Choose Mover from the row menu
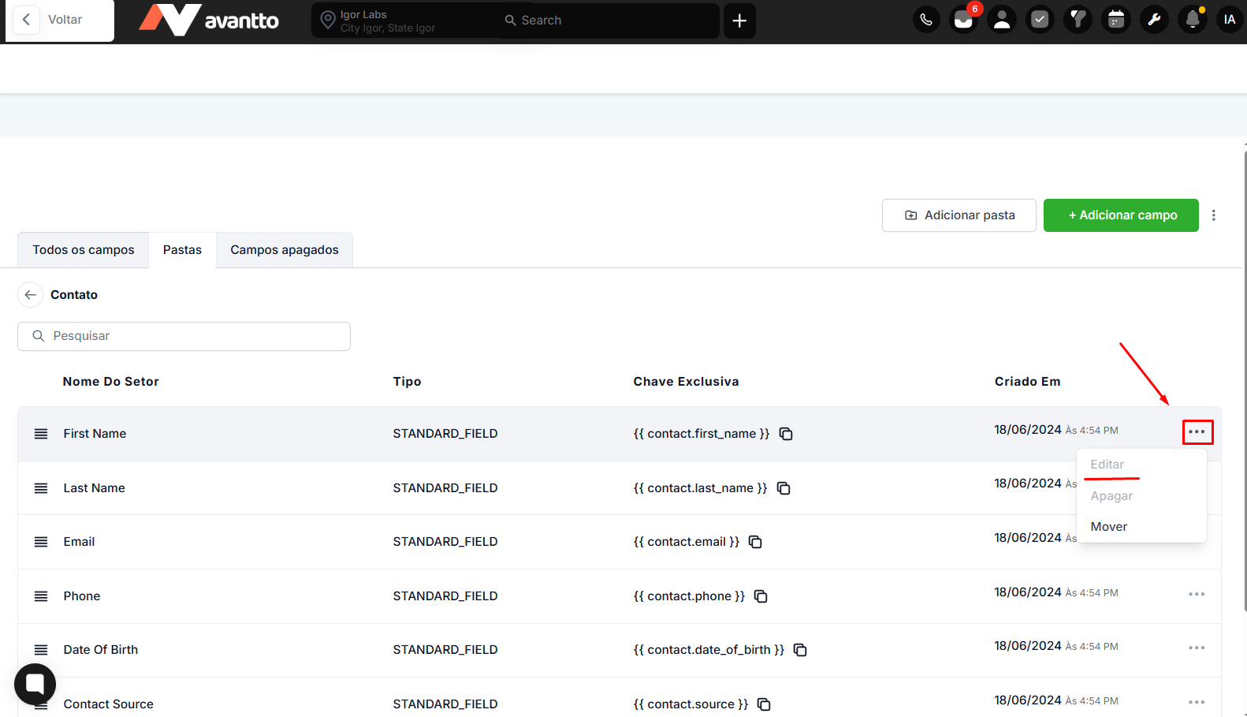This screenshot has width=1247, height=717. pyautogui.click(x=1109, y=527)
